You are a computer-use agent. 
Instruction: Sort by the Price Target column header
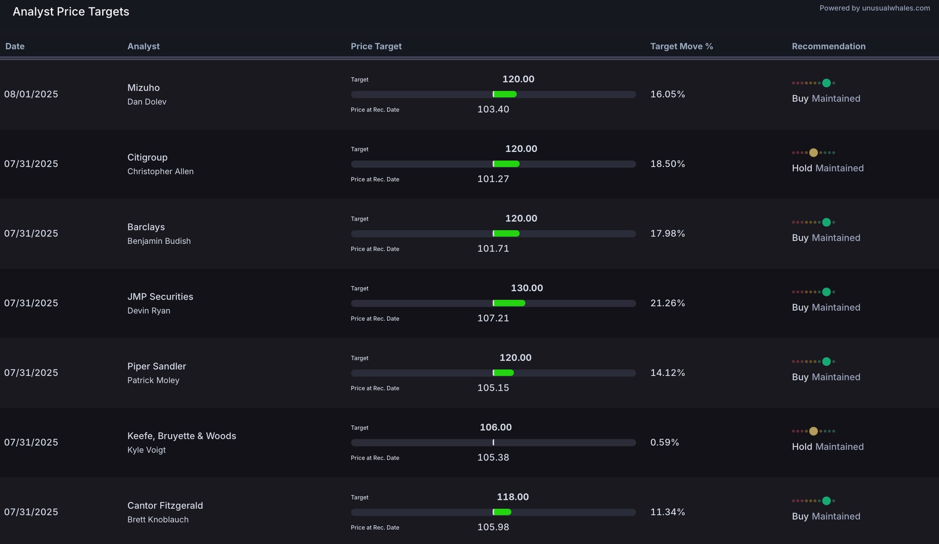tap(376, 46)
